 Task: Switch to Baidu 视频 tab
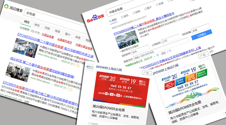coord(137,12)
